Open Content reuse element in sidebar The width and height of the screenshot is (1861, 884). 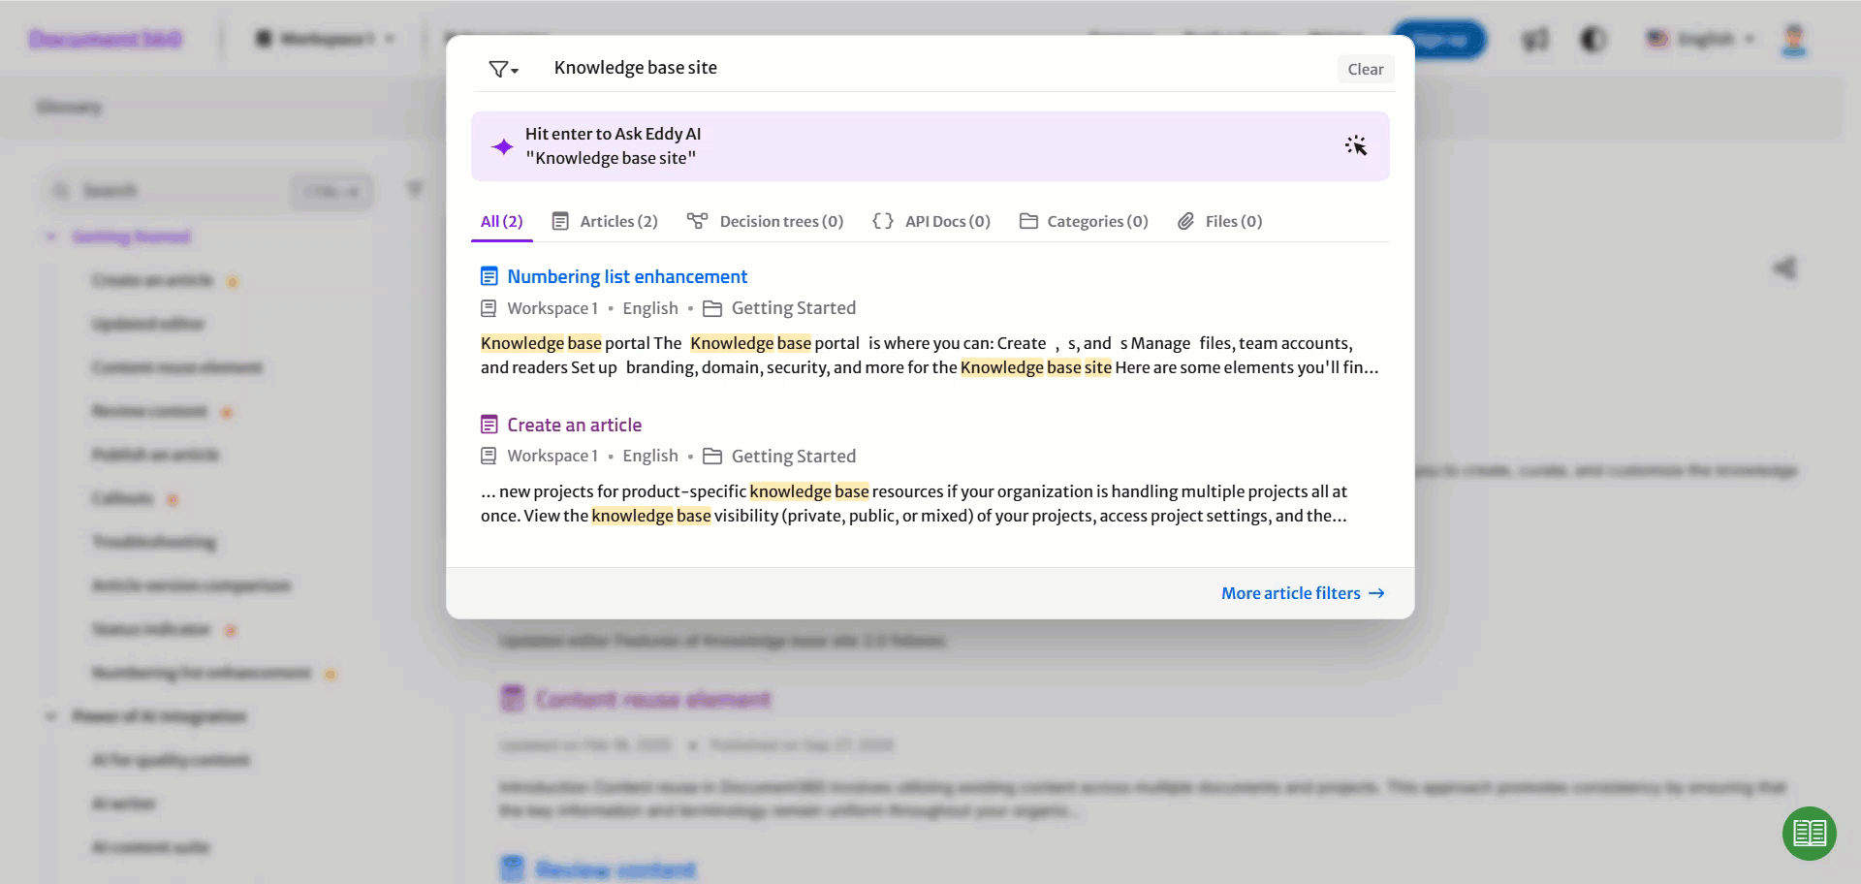tap(177, 367)
